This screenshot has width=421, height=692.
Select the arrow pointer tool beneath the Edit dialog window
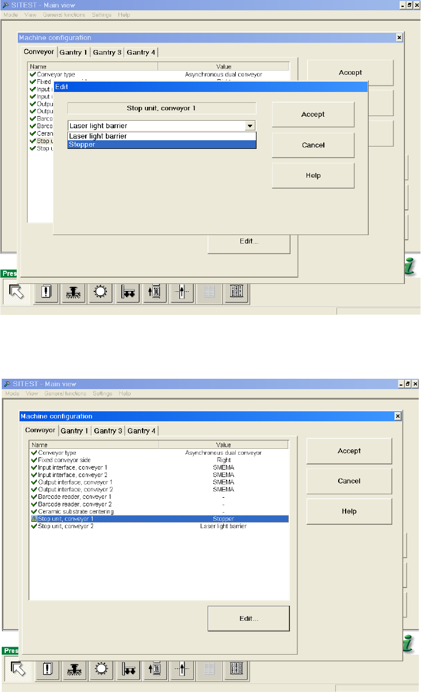tap(17, 292)
